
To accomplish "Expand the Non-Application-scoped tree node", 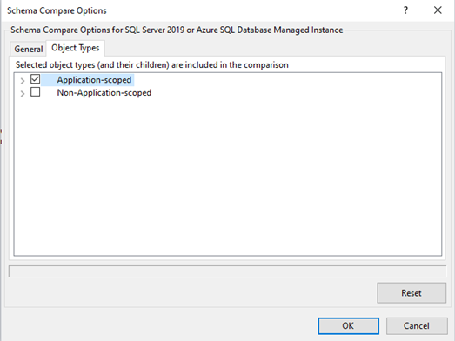I will coord(23,94).
